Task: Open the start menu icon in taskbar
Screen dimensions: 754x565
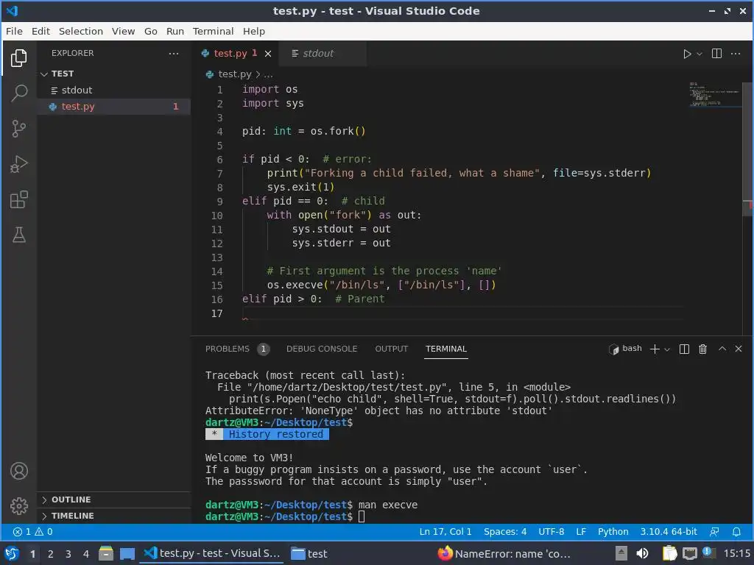Action: (12, 554)
